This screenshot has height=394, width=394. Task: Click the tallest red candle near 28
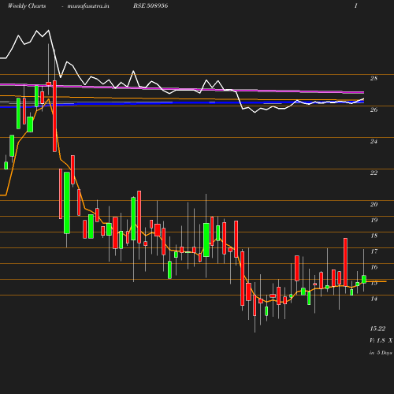tap(54, 116)
